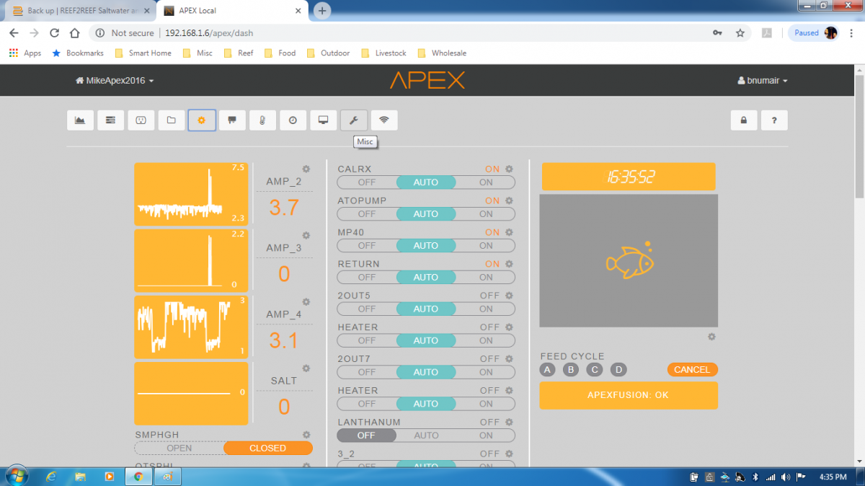Open the clock toolbar icon

click(x=293, y=120)
